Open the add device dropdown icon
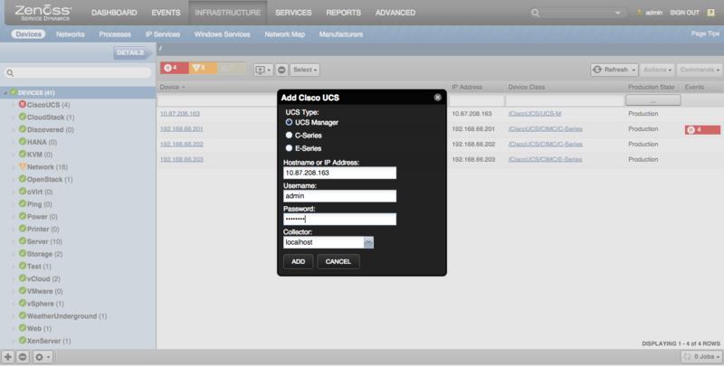 pyautogui.click(x=263, y=70)
